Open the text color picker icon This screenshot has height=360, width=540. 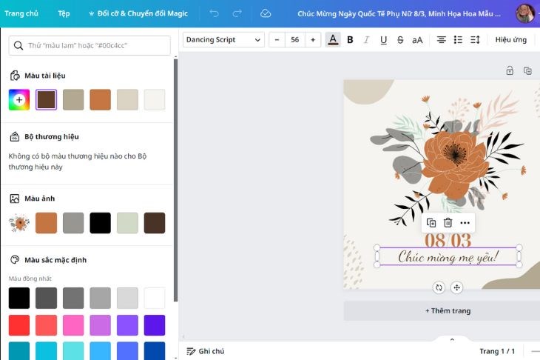333,40
